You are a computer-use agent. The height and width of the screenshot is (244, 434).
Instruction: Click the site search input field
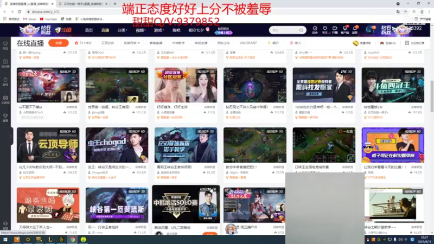pyautogui.click(x=284, y=30)
